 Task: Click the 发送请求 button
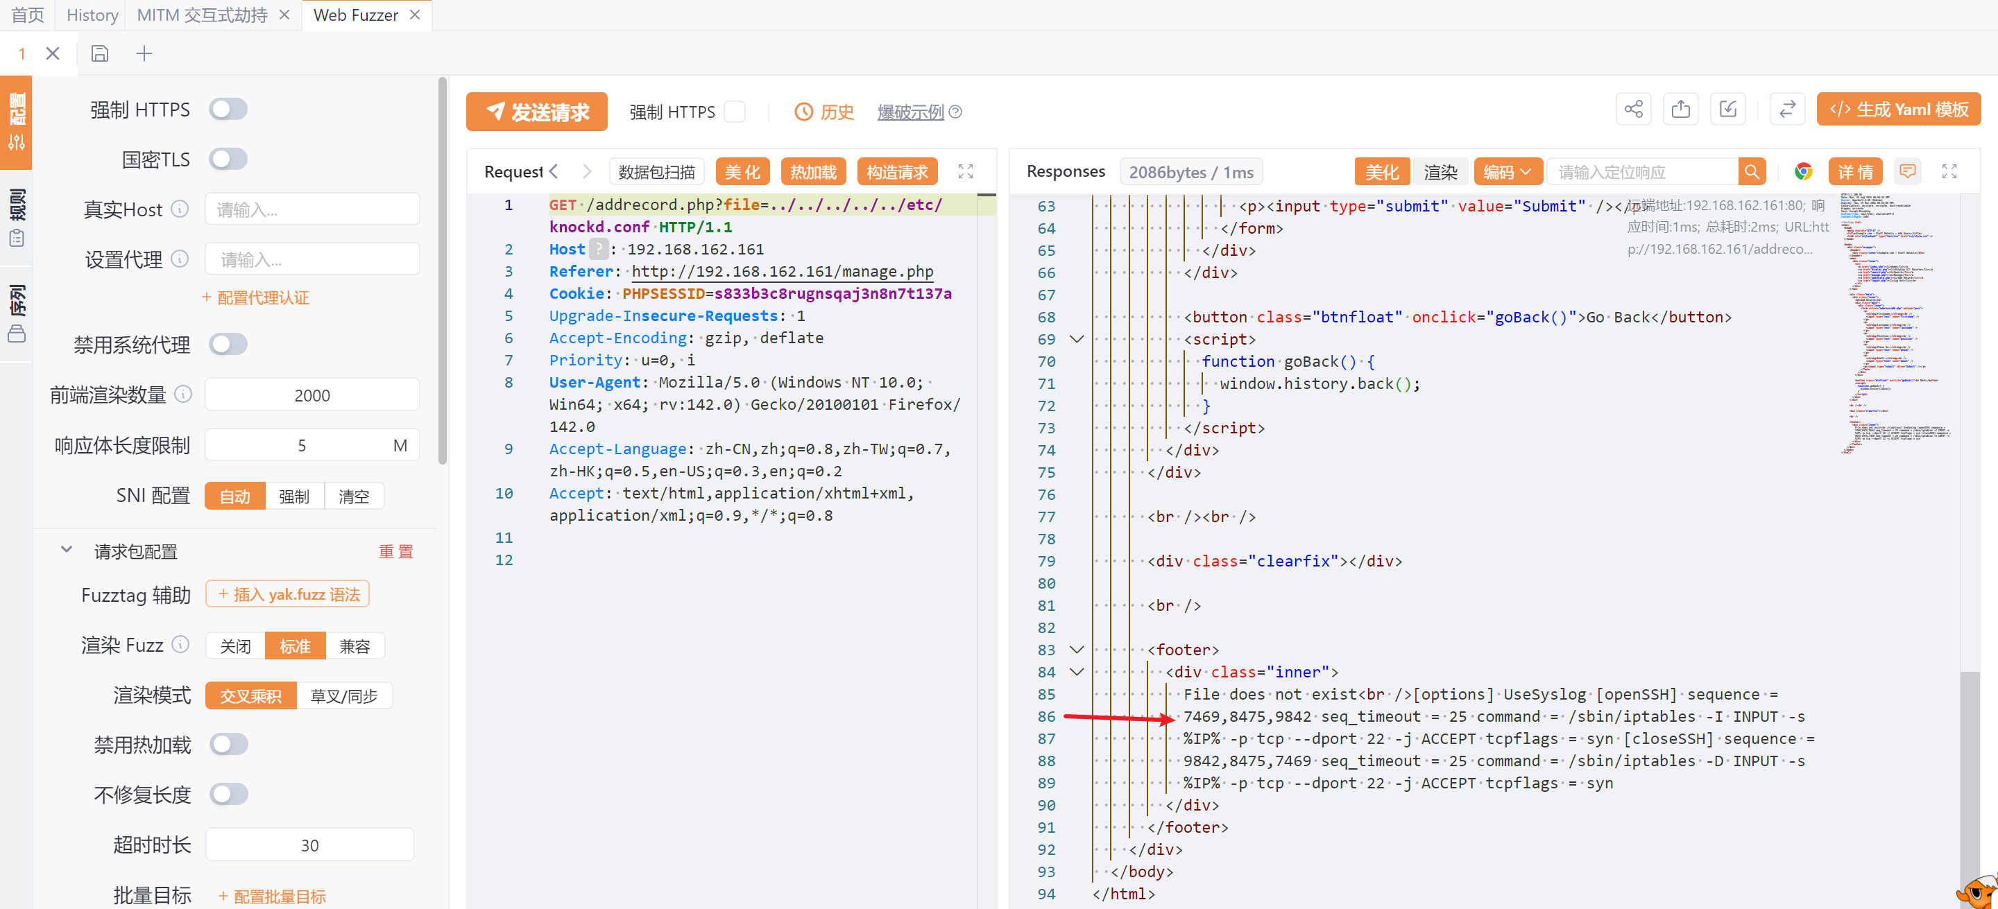click(536, 112)
